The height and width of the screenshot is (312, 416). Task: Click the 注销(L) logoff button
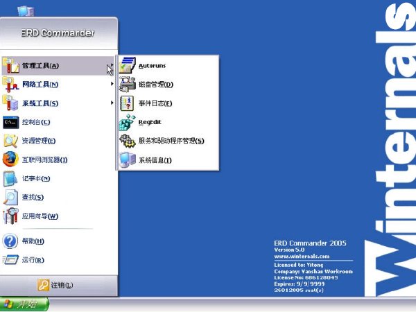point(55,285)
